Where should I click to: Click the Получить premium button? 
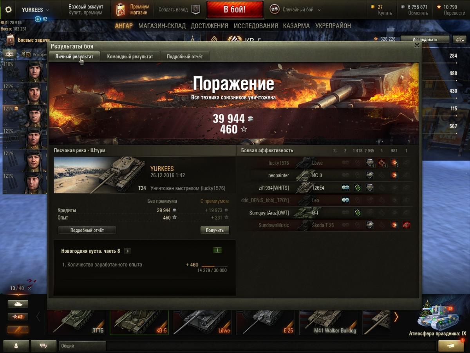click(215, 230)
